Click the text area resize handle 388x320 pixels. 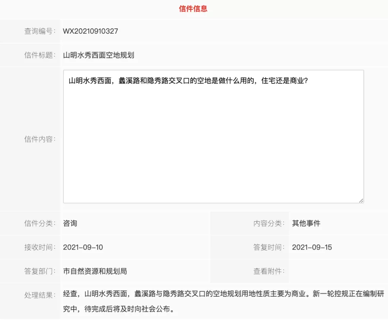(x=361, y=200)
